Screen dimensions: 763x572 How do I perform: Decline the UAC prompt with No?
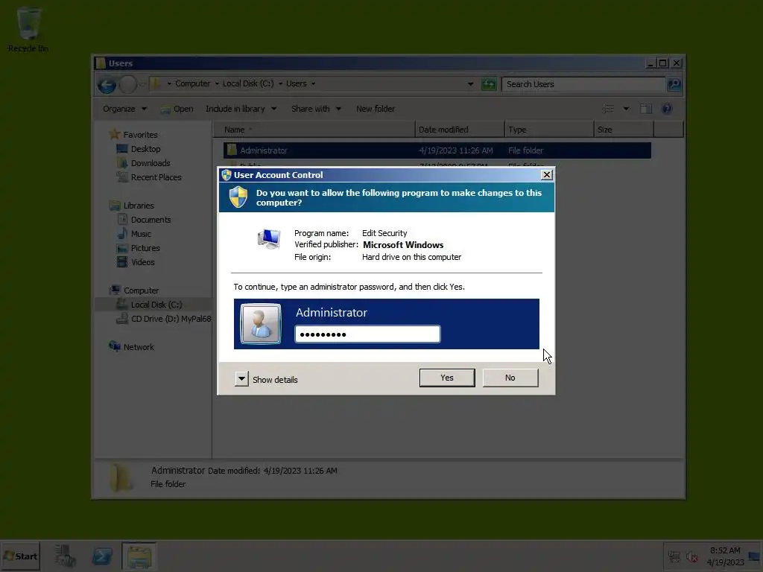tap(510, 378)
